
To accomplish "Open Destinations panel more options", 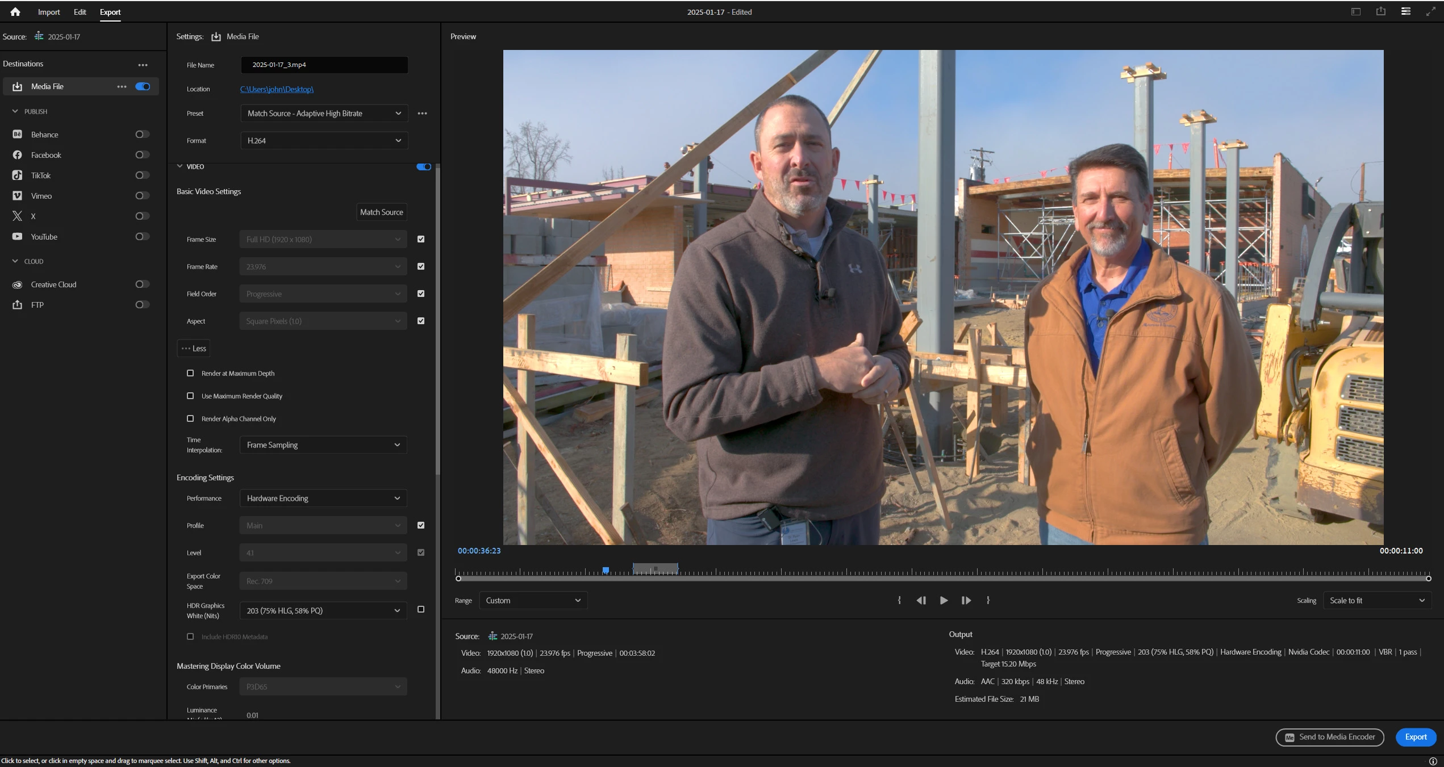I will [x=143, y=65].
